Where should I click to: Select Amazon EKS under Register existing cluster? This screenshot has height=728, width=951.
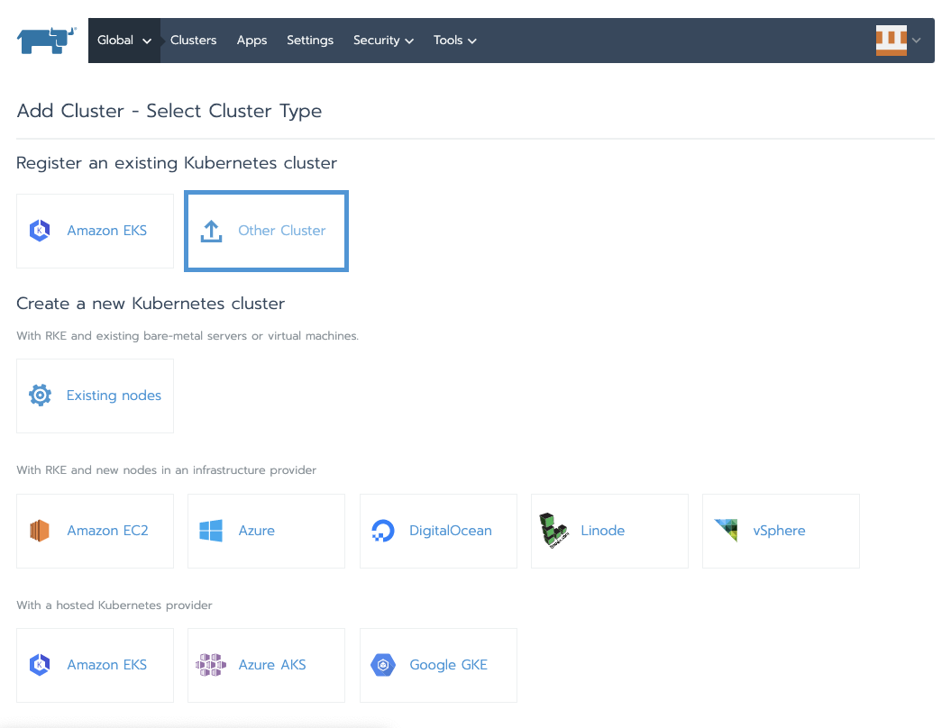106,231
